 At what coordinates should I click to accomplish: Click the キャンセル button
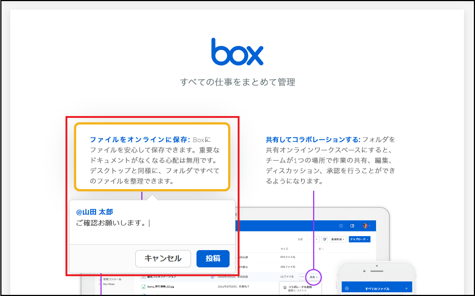coord(163,259)
